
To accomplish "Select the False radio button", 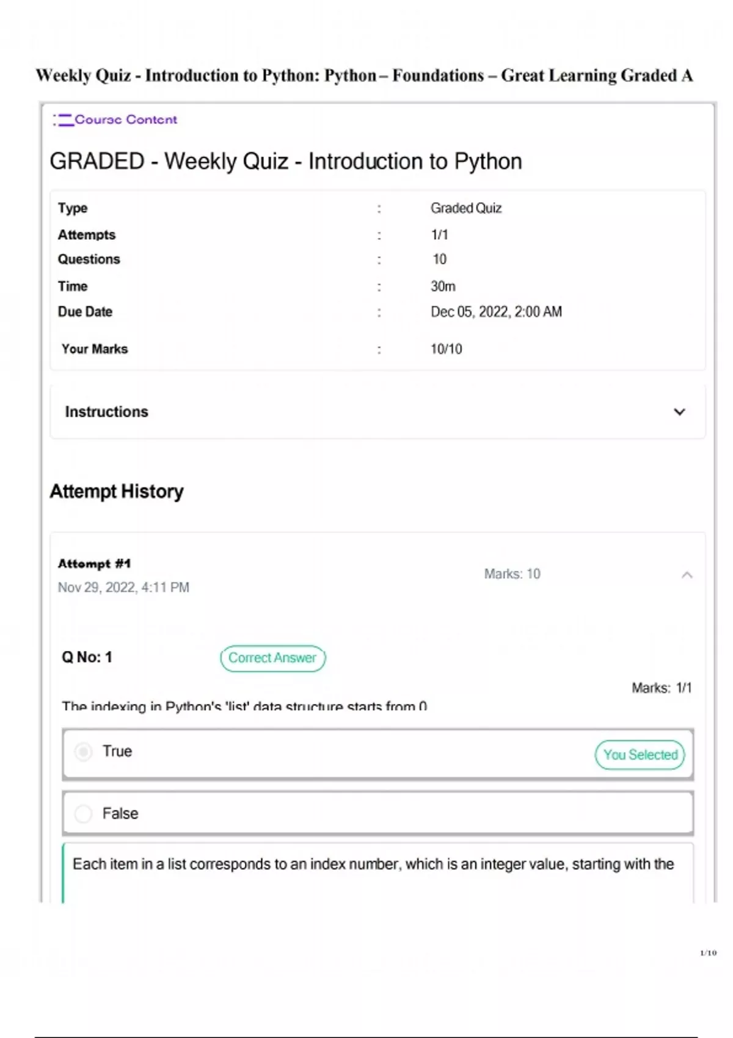I will click(83, 813).
